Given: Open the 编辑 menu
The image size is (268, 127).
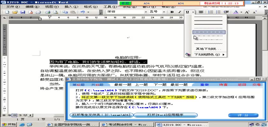Looking at the screenshot, I should (33, 7).
